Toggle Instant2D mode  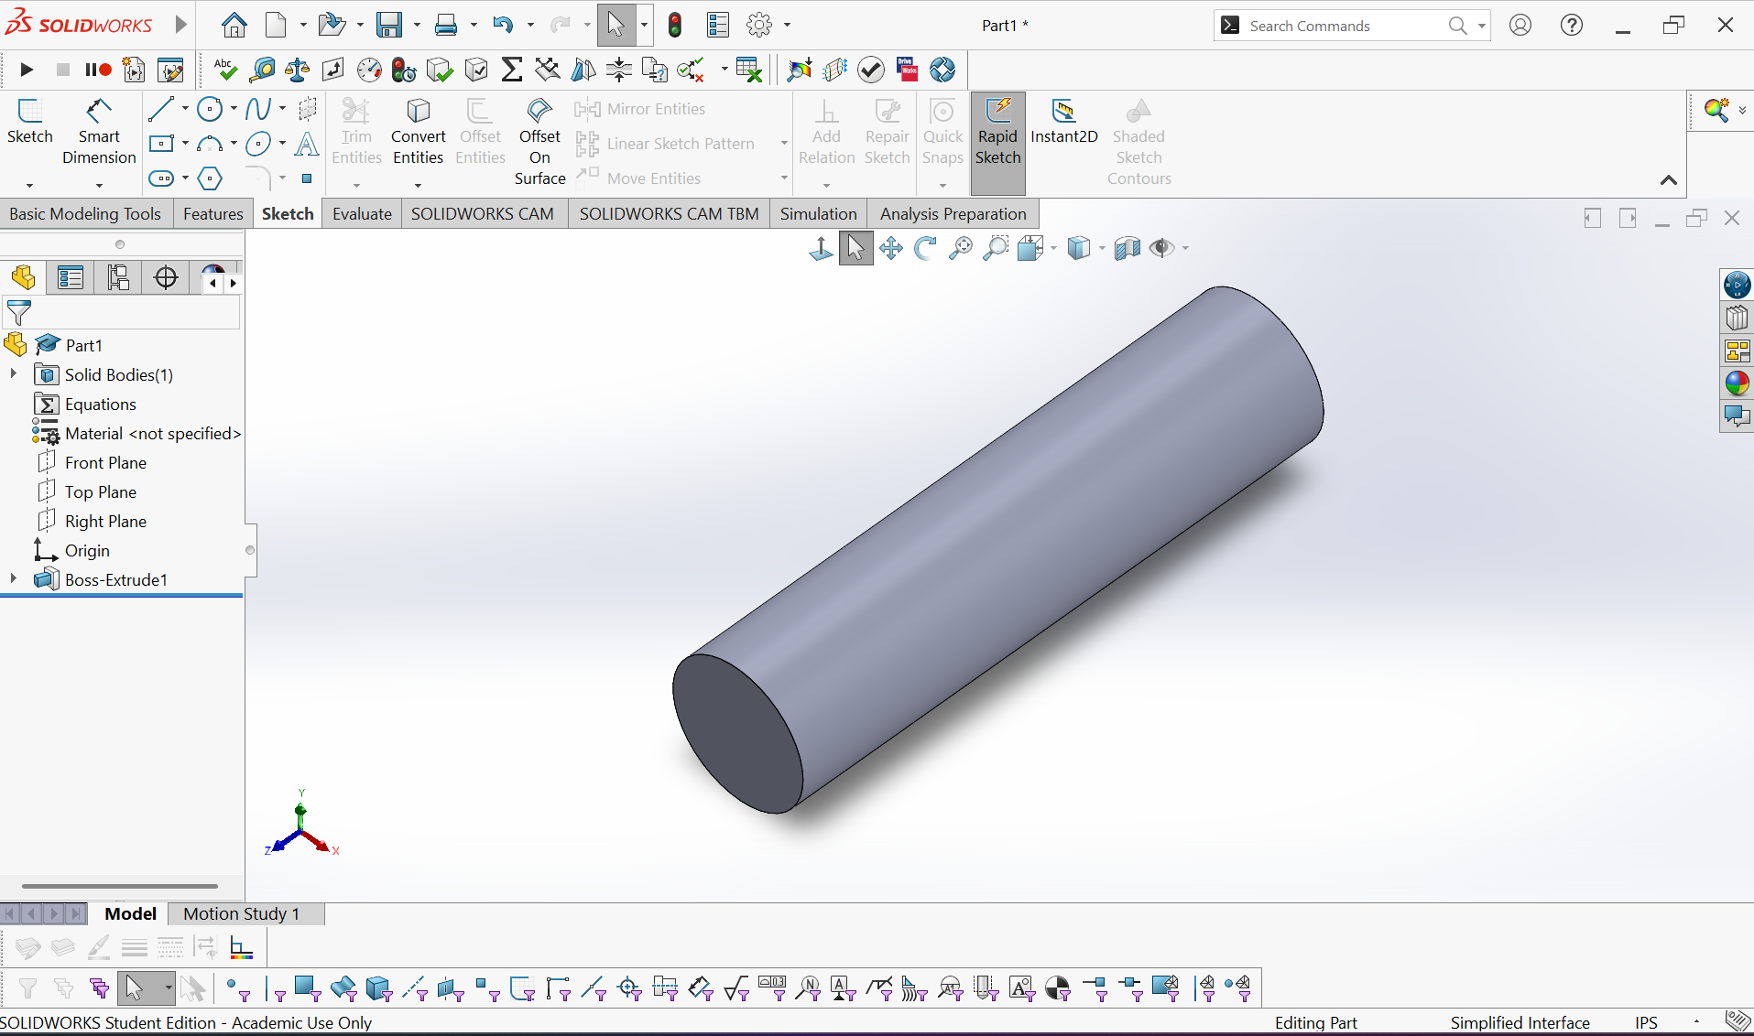click(x=1063, y=122)
